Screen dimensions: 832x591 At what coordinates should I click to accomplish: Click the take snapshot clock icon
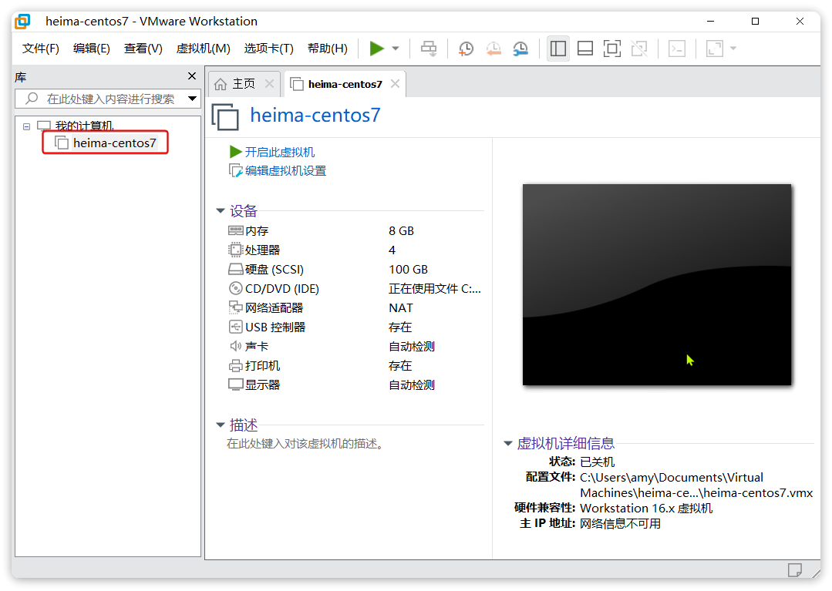tap(466, 49)
